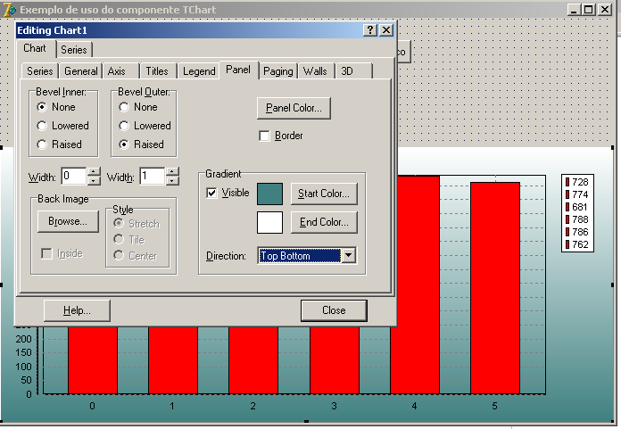The image size is (621, 429).
Task: Click the Delphi application icon in title bar
Action: click(x=10, y=10)
